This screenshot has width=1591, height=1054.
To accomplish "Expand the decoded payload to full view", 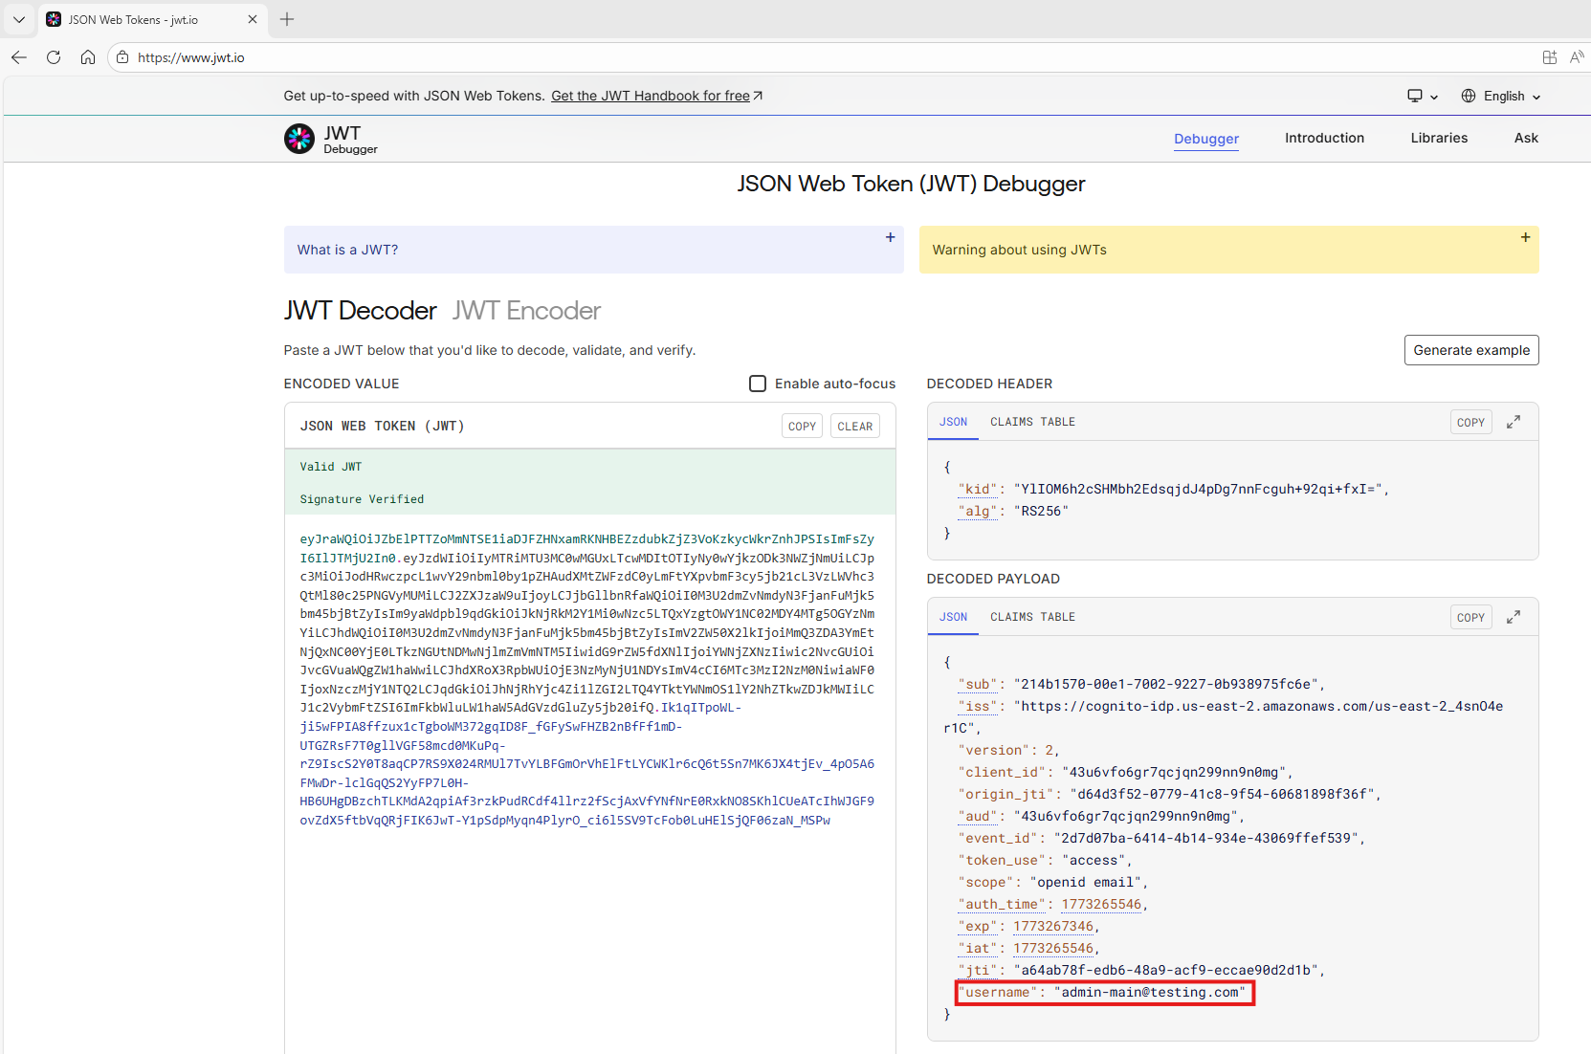I will tap(1514, 617).
